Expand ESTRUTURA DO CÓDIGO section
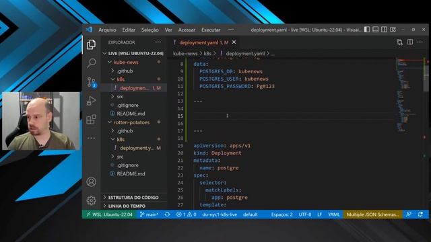 [x=133, y=198]
